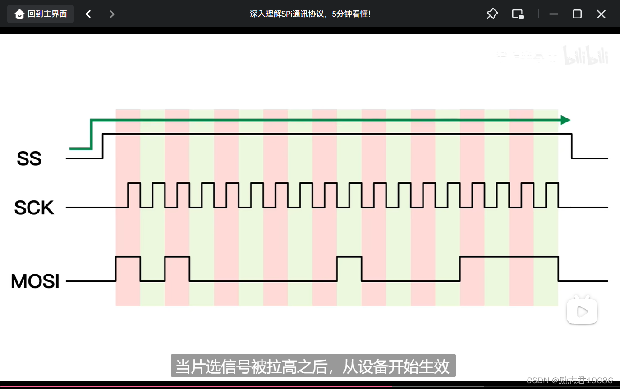Click the MOSI signal label
This screenshot has height=389, width=620.
point(35,281)
